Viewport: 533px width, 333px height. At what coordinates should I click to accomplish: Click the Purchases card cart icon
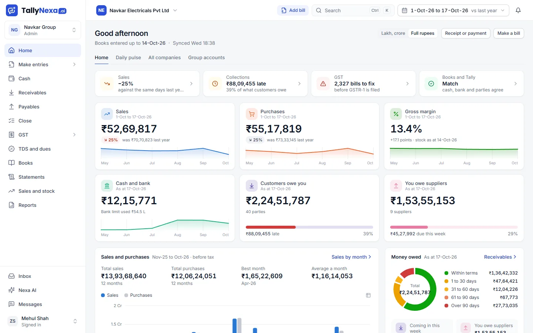tap(252, 114)
